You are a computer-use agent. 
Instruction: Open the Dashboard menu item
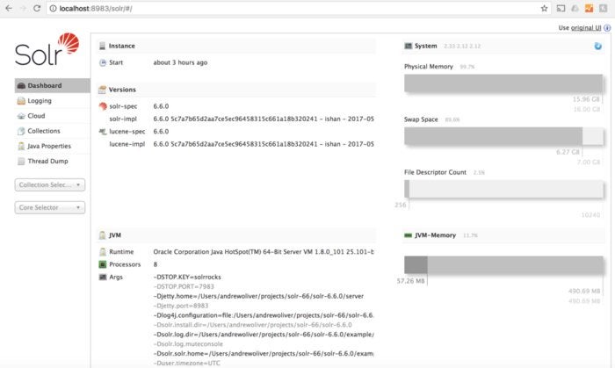click(x=52, y=85)
